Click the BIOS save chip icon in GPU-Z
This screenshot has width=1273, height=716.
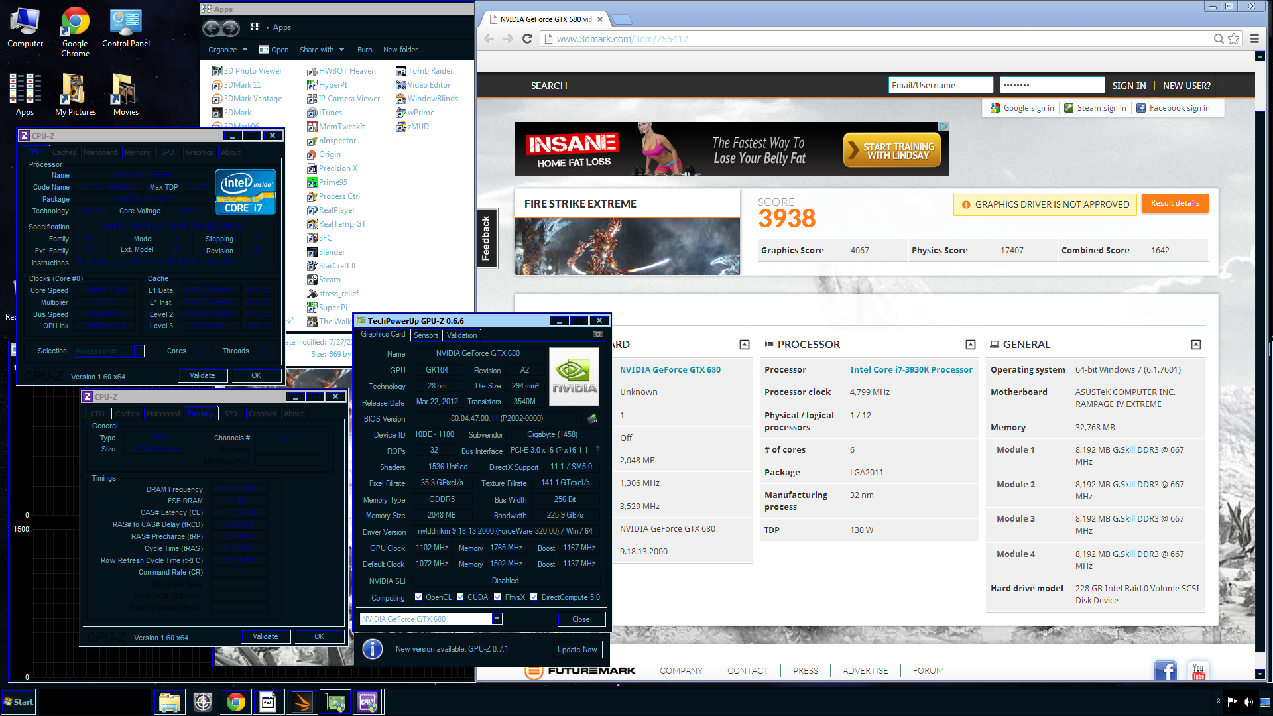click(x=592, y=418)
